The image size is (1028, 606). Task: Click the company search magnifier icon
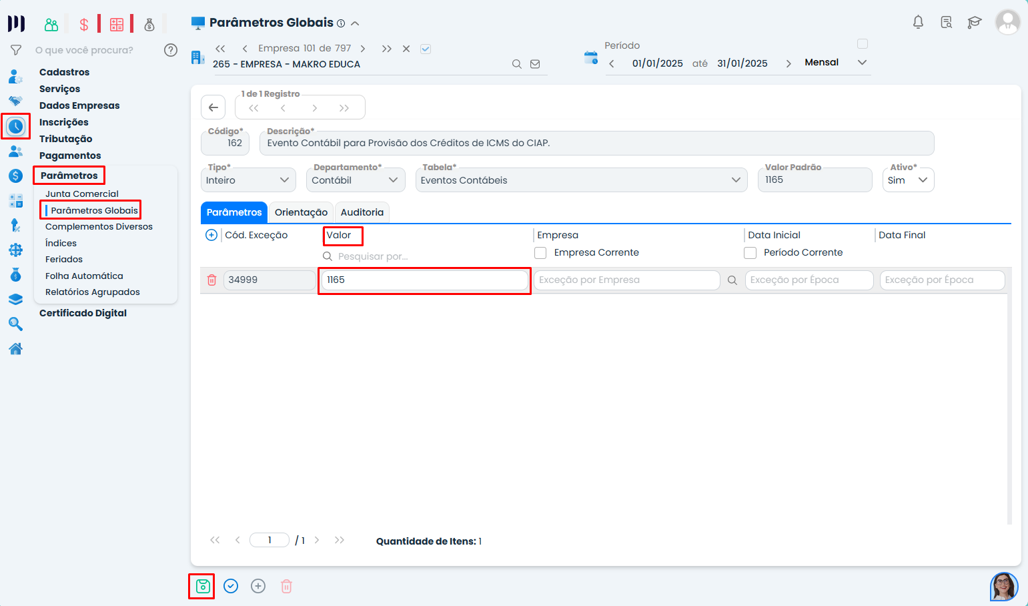tap(516, 64)
